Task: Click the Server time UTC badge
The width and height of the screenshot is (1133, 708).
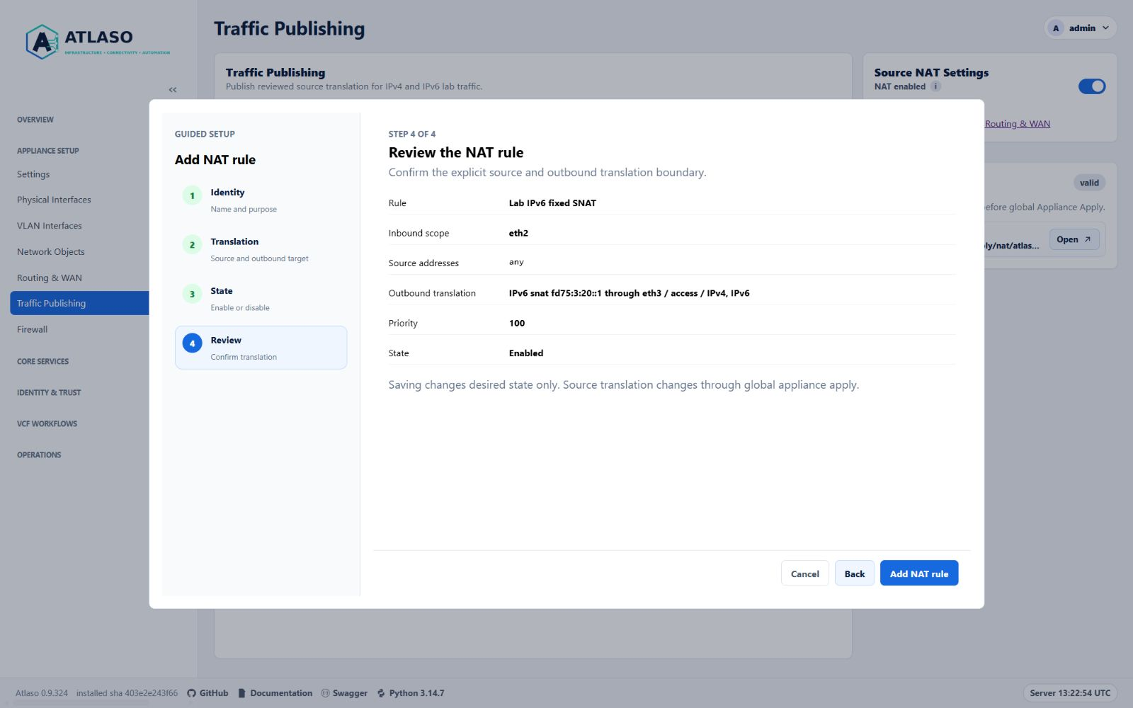Action: point(1070,693)
